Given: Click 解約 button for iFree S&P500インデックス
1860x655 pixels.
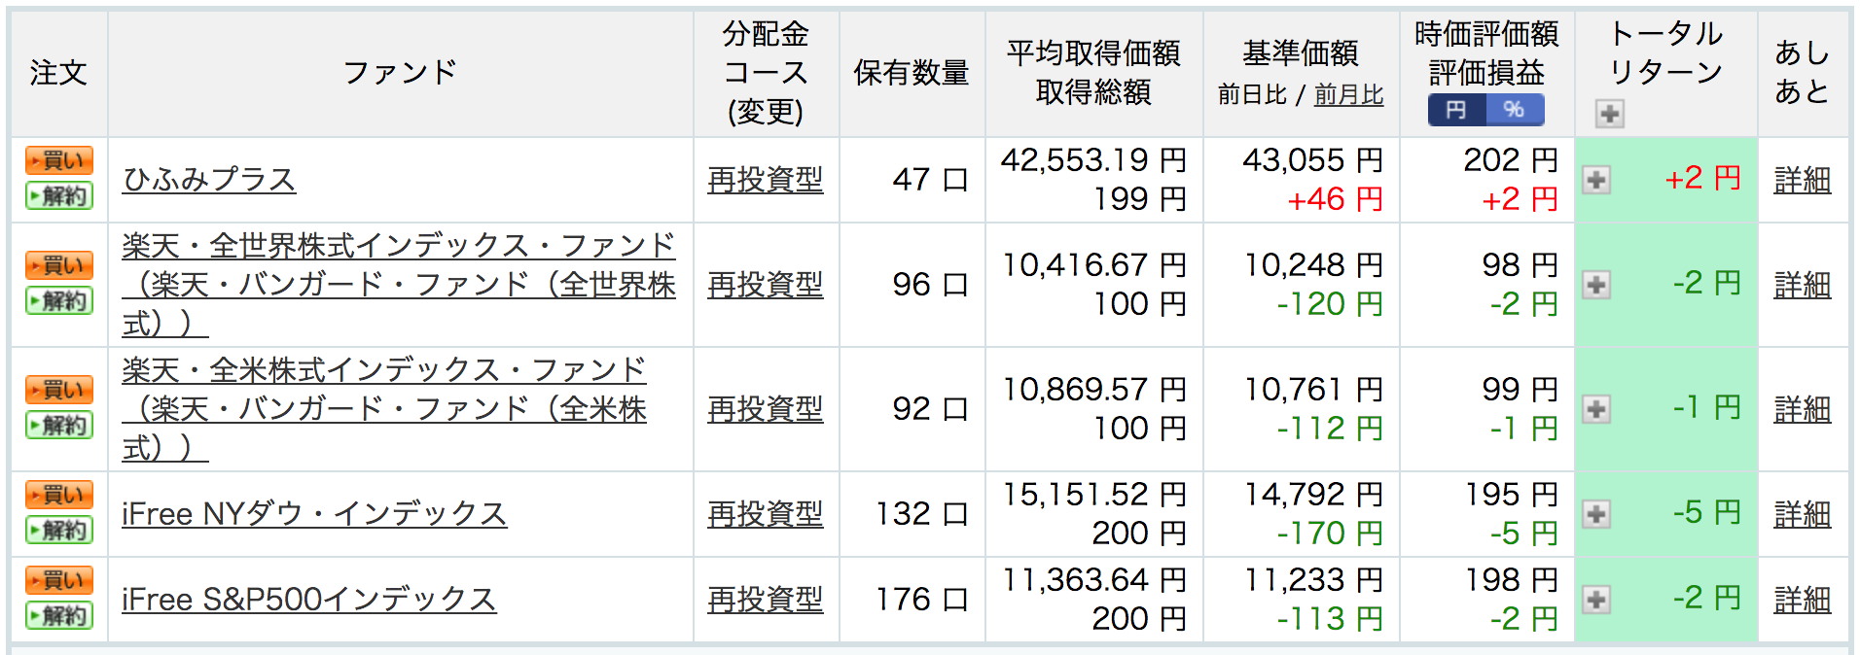Looking at the screenshot, I should pos(59,615).
